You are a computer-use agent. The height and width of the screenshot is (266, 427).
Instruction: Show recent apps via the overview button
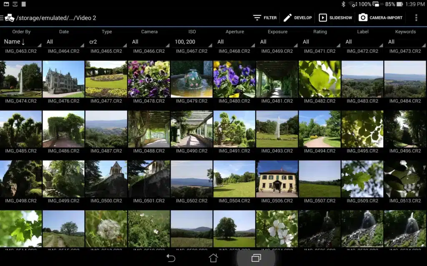[256, 258]
